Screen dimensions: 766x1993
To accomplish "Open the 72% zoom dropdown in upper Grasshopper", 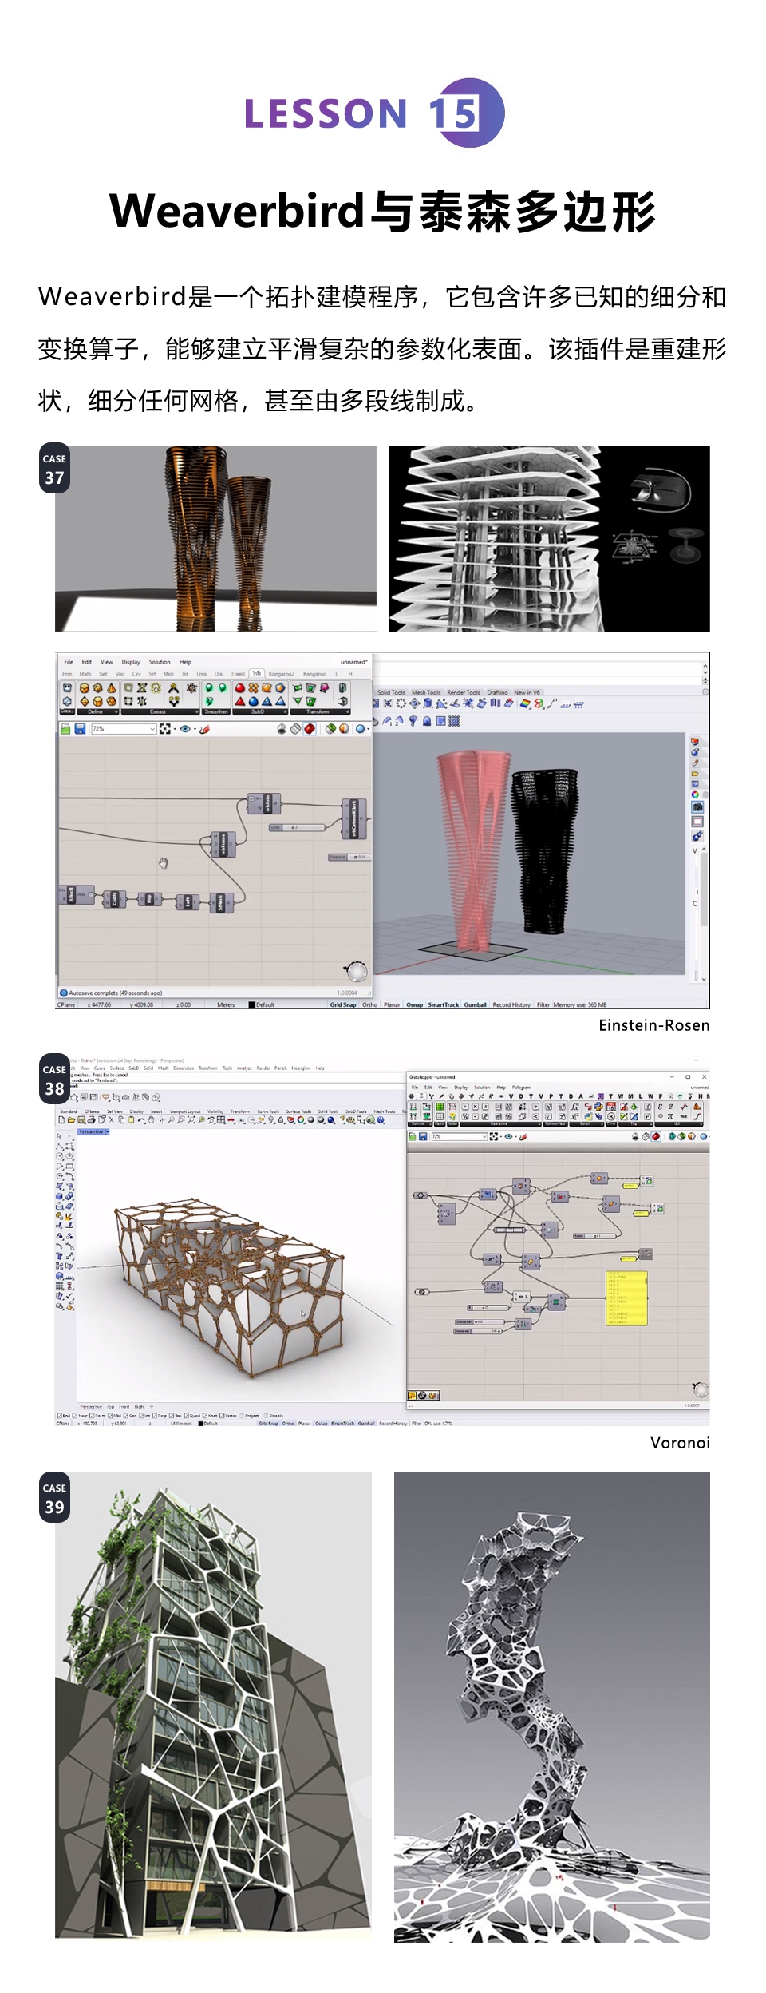I will point(152,729).
